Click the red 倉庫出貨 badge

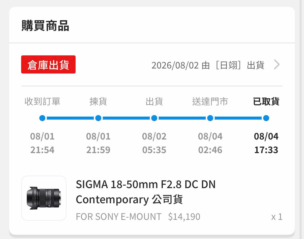tap(48, 65)
